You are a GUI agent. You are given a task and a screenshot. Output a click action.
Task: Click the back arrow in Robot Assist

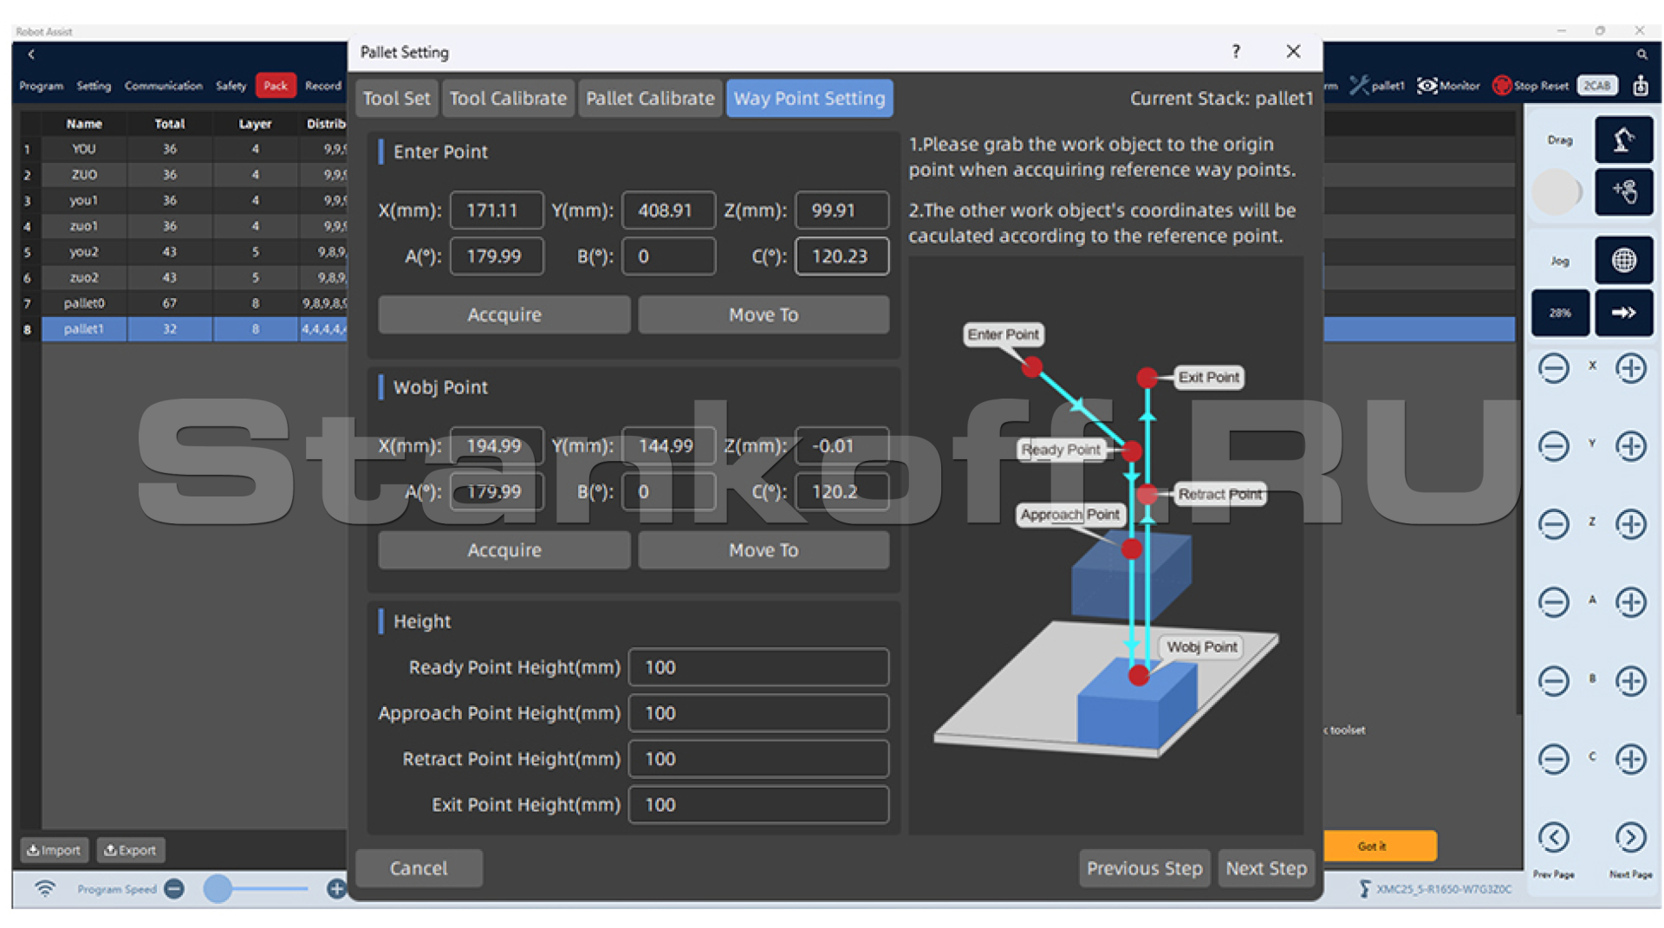coord(31,55)
